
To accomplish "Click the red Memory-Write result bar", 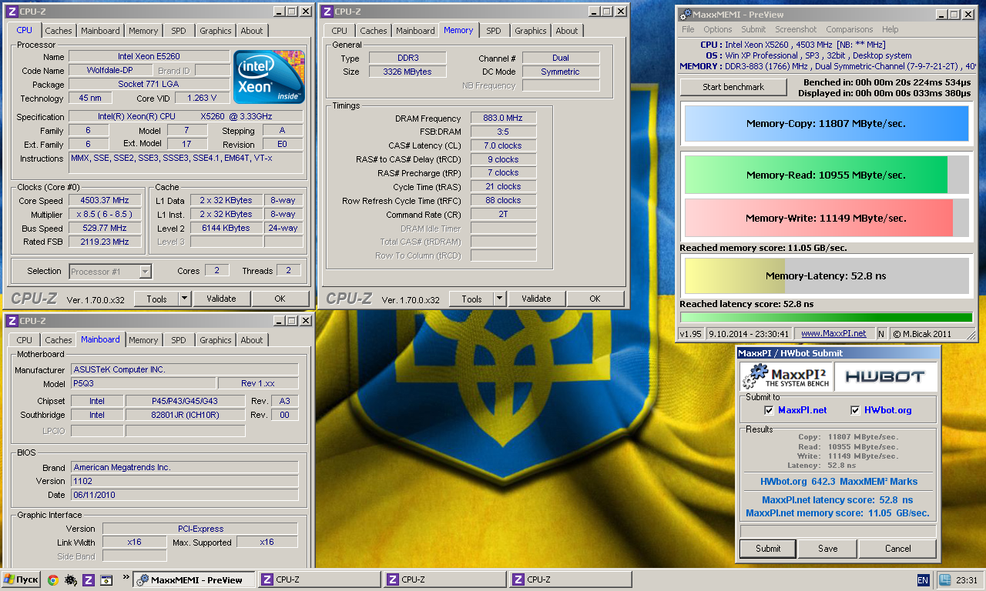I will click(x=826, y=218).
